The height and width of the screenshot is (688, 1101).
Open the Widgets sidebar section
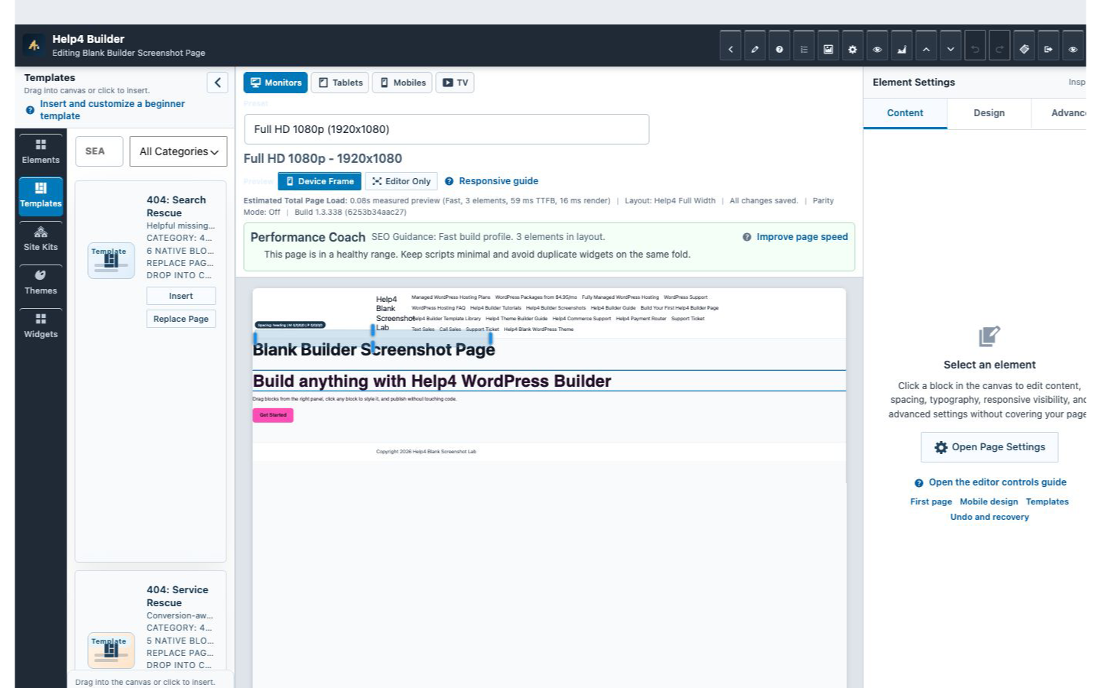[x=41, y=326]
